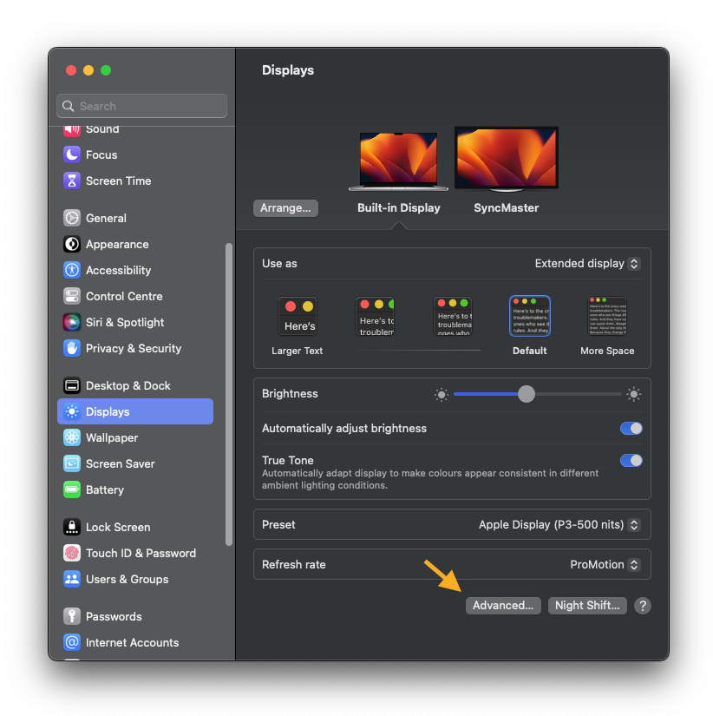Minimize the window with yellow button
Screen dimensions: 713x716
88,70
